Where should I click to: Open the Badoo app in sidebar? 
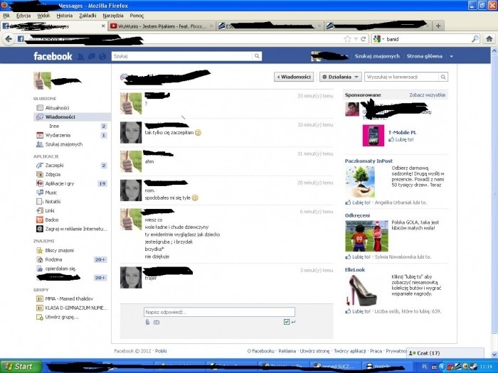(39, 220)
